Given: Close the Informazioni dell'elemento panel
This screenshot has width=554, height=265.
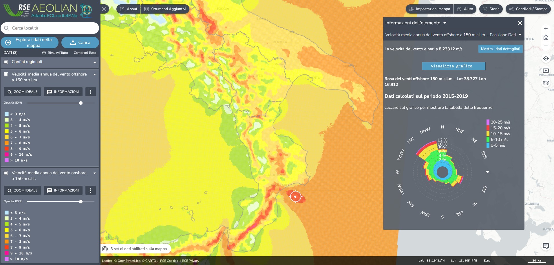Looking at the screenshot, I should (x=520, y=23).
